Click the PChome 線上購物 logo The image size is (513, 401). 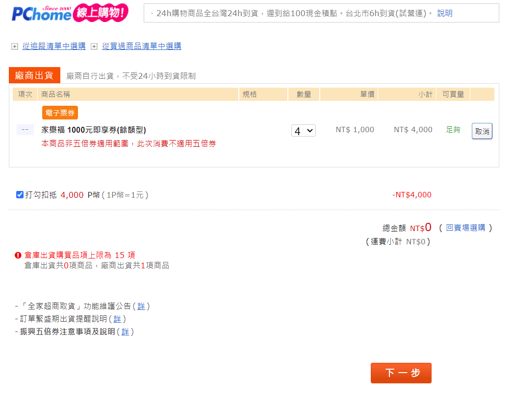pyautogui.click(x=70, y=13)
